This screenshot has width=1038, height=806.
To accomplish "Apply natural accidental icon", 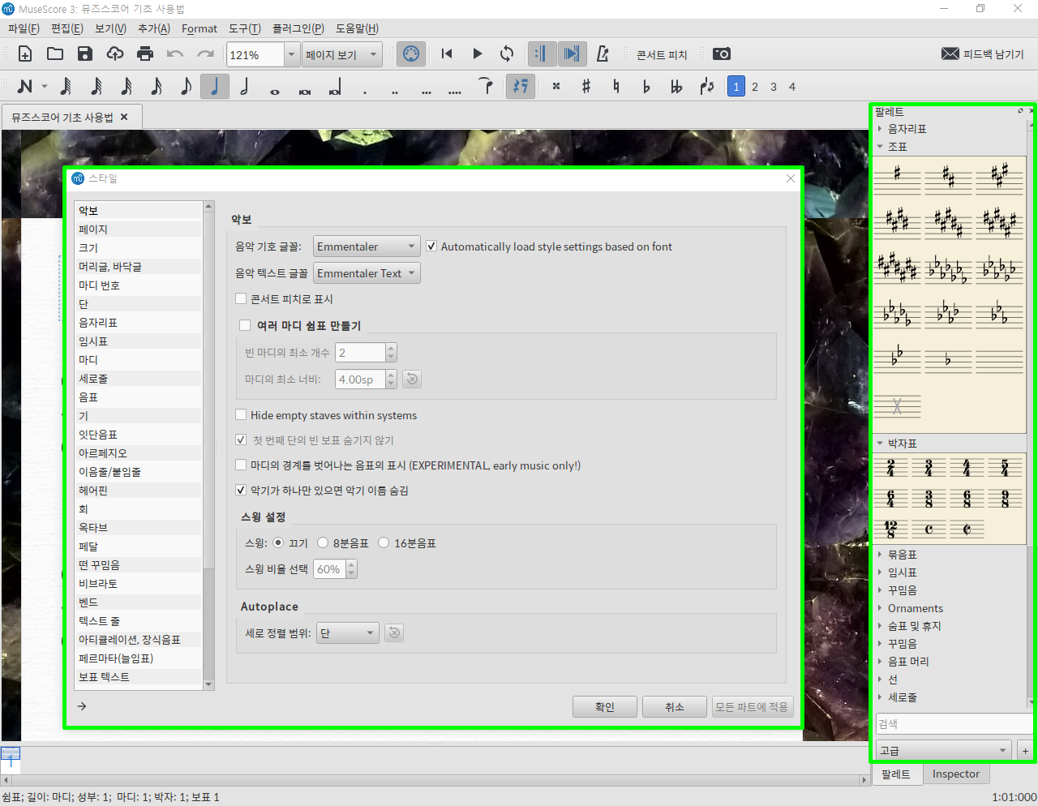I will coord(616,86).
